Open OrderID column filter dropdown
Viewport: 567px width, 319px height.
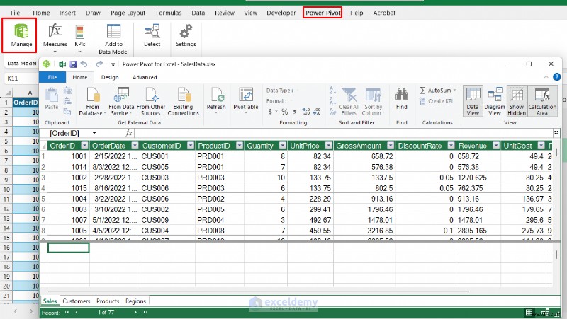84,146
